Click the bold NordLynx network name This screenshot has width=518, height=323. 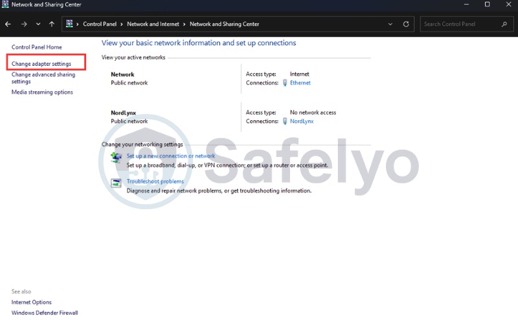tap(124, 112)
